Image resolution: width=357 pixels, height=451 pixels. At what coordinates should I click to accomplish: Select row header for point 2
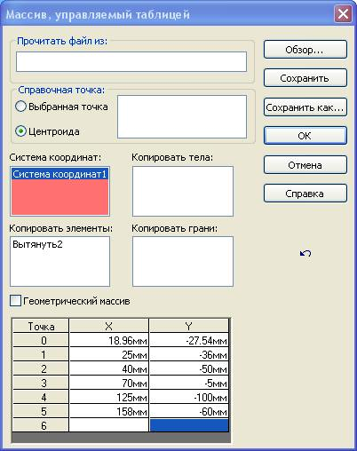click(x=41, y=368)
